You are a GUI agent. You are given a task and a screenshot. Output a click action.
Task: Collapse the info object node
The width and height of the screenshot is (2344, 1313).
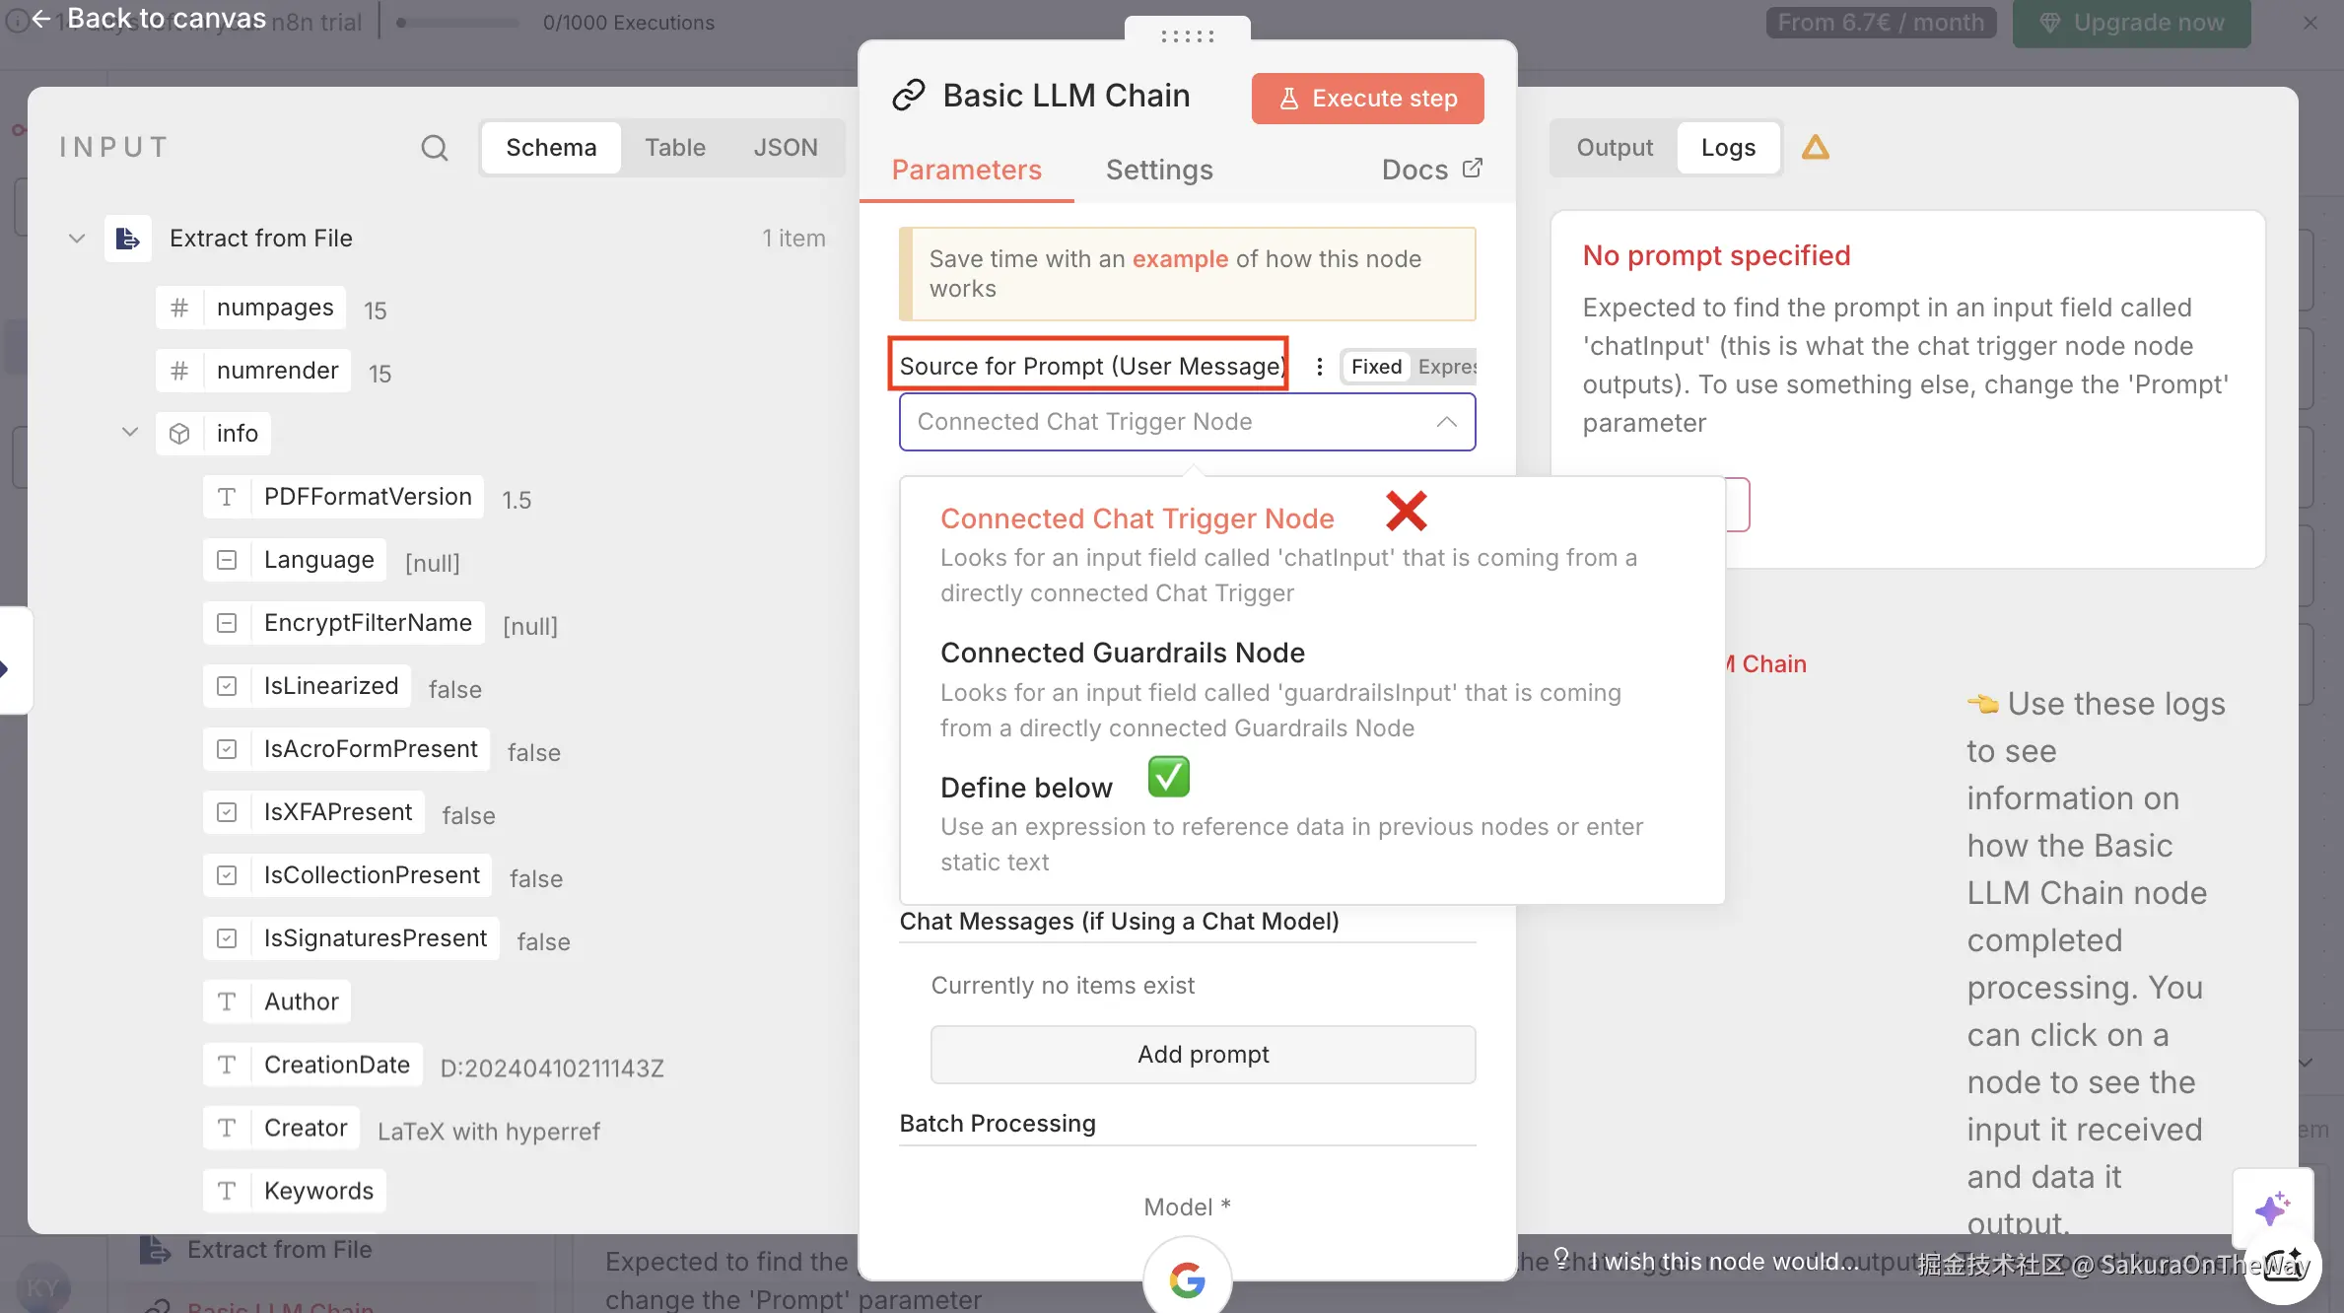click(x=129, y=433)
